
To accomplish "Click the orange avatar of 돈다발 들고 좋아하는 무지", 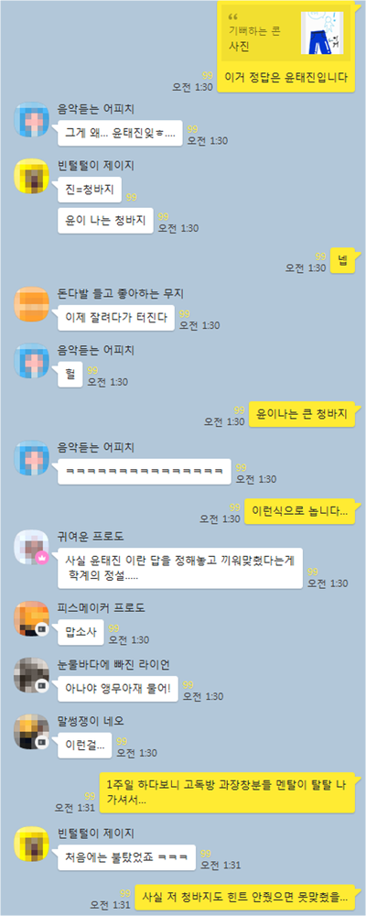I will [x=31, y=305].
